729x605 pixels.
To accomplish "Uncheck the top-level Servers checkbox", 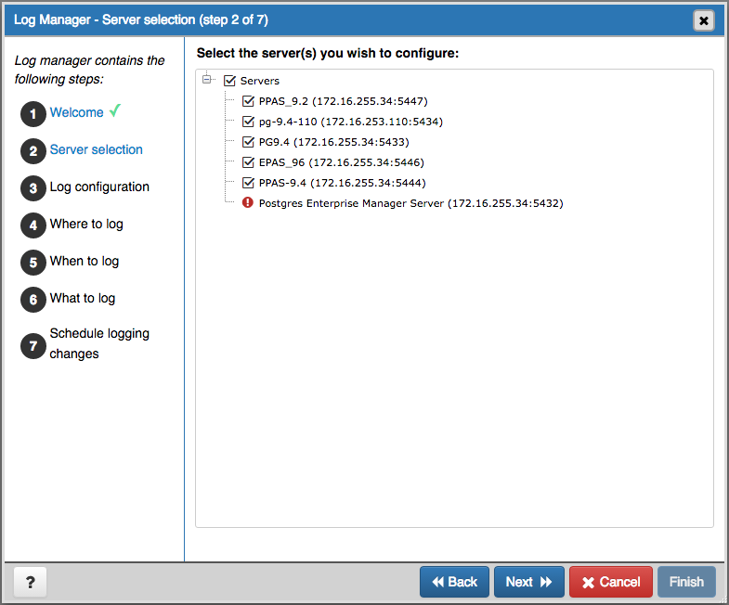I will 229,81.
